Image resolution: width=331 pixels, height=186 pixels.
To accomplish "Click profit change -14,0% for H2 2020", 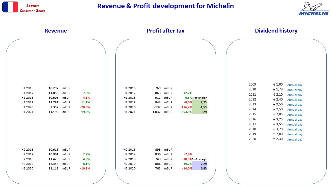I will (x=187, y=168).
